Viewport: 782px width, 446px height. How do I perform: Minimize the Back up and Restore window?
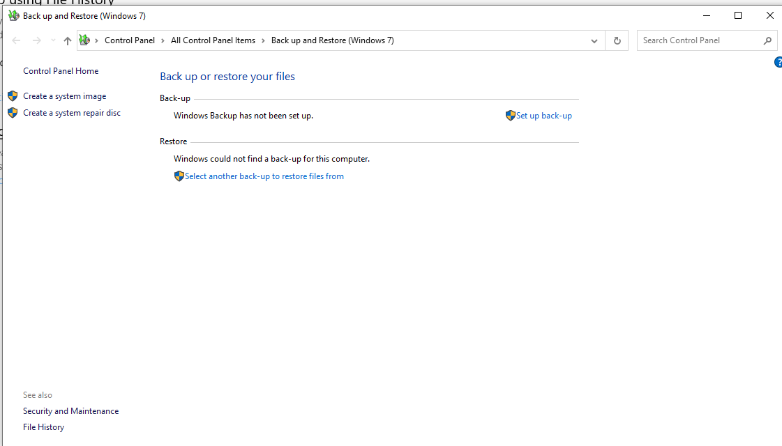click(x=707, y=15)
